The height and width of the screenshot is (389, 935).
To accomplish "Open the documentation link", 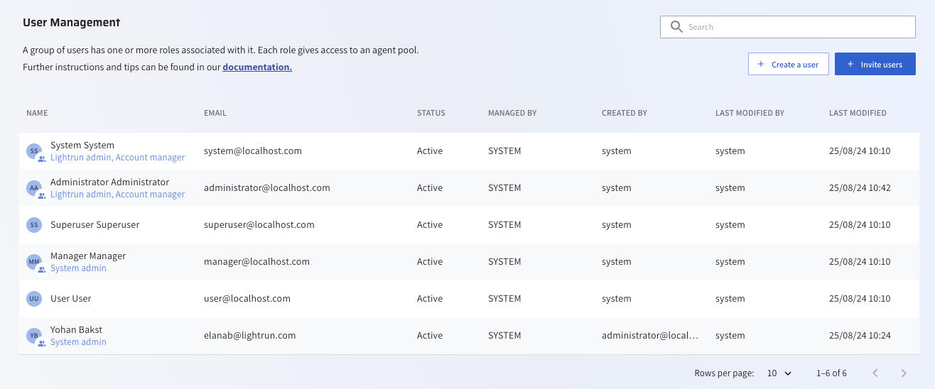I will pyautogui.click(x=257, y=67).
